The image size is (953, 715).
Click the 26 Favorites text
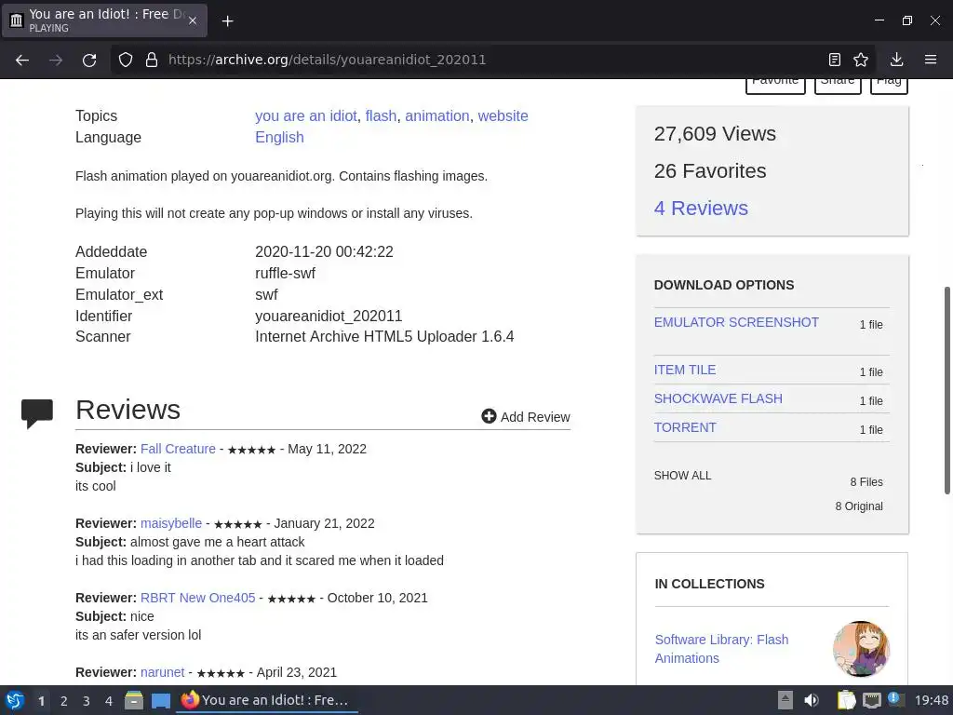pos(710,171)
